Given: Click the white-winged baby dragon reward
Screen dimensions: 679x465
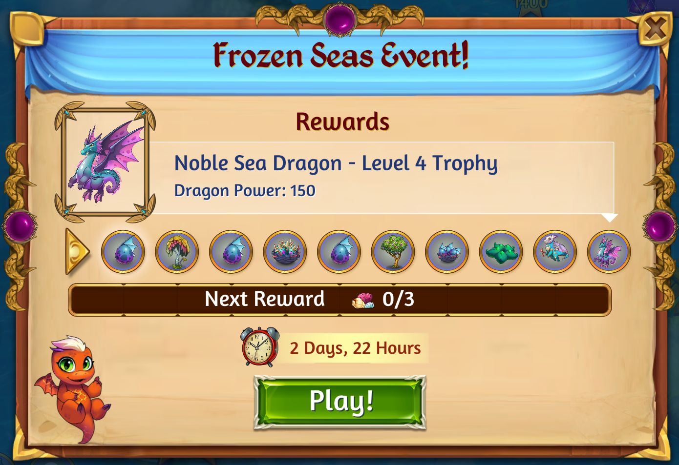Looking at the screenshot, I should coord(555,252).
